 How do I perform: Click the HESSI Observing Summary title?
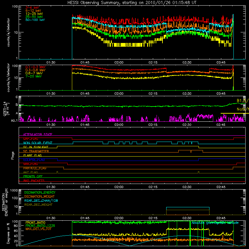point(132,3)
